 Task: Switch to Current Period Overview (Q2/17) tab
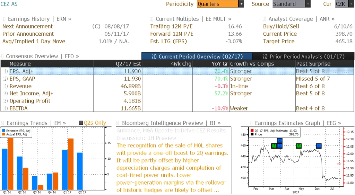coord(197,56)
